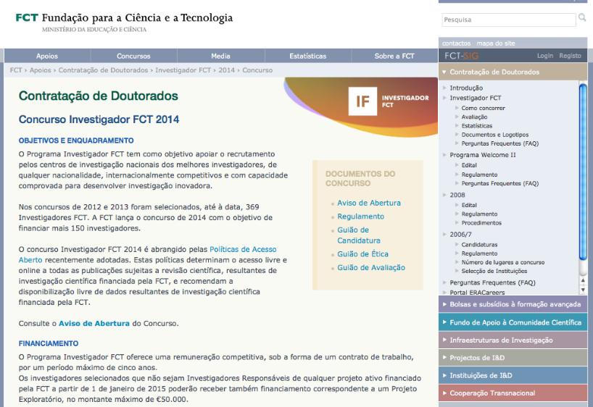Expand Cooperação Transnacional section

(513, 393)
